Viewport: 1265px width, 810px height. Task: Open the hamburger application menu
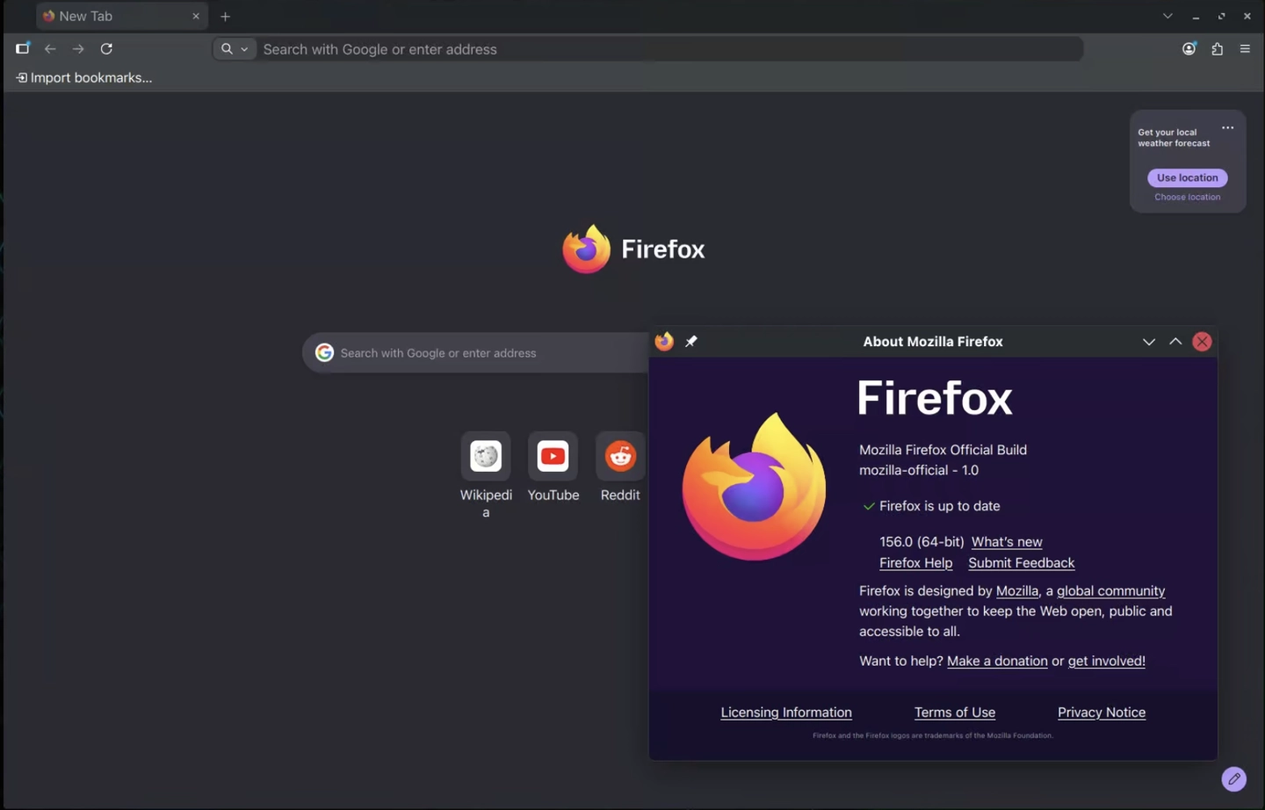point(1245,49)
